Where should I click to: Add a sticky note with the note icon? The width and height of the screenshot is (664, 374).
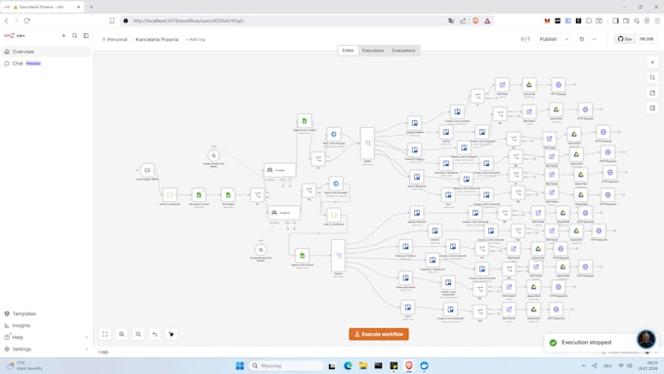point(652,93)
